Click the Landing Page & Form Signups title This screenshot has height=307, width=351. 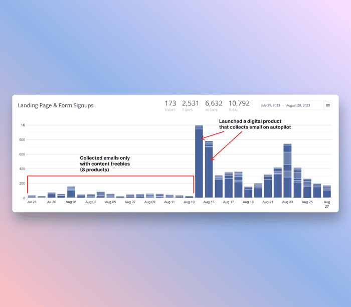pyautogui.click(x=56, y=105)
